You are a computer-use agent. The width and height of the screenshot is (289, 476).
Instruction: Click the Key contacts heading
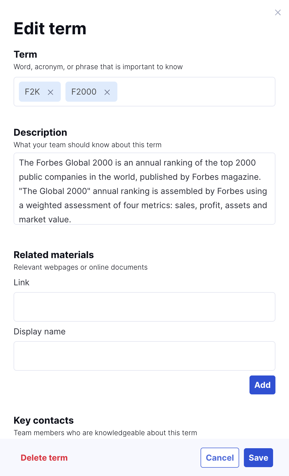(44, 420)
